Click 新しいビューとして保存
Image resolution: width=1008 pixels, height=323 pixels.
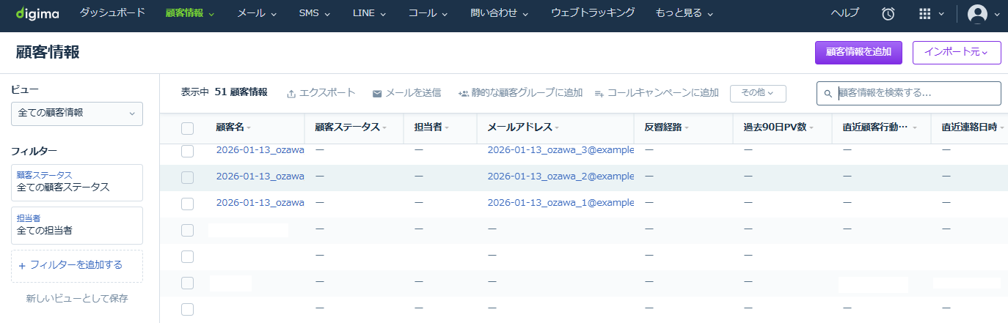[x=77, y=299]
